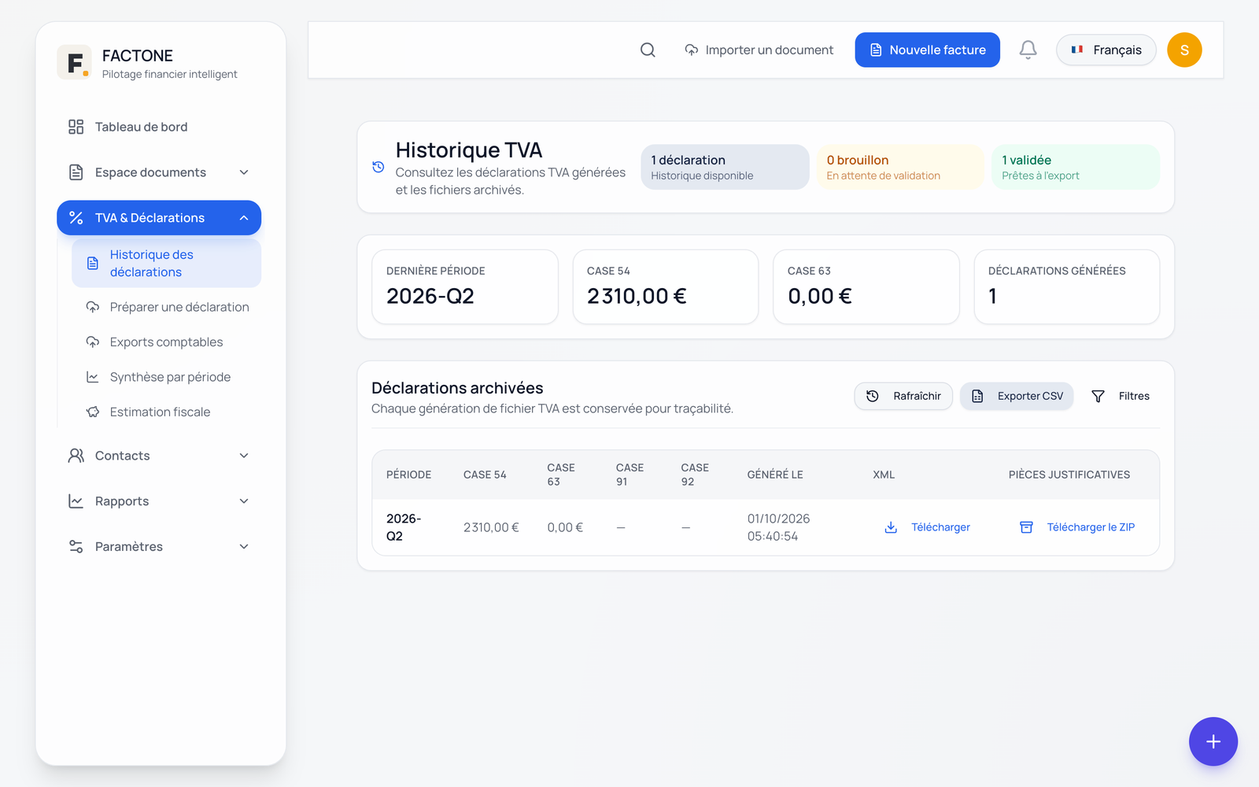Screen dimensions: 1259x787
Task: Open Historique des déclarations page
Action: (166, 264)
